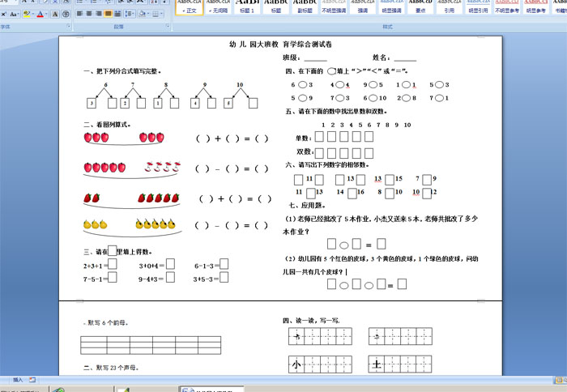Click heading 二、默写23个声母
567x392 pixels.
(x=112, y=368)
